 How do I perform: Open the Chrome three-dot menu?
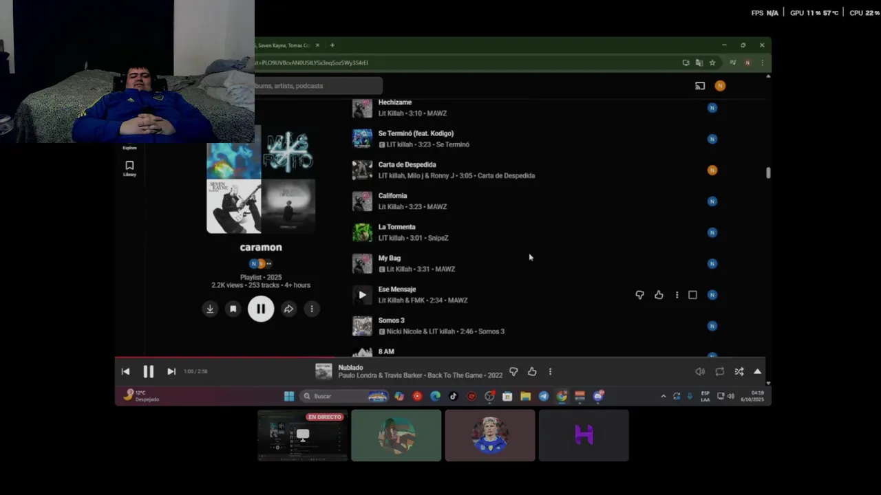pyautogui.click(x=762, y=63)
